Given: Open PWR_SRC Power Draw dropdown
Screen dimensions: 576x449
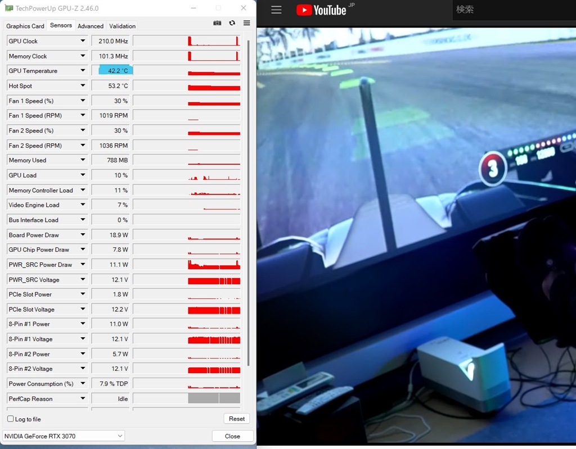Looking at the screenshot, I should 83,265.
